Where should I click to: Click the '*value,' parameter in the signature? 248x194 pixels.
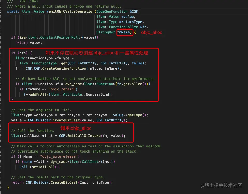(129, 17)
